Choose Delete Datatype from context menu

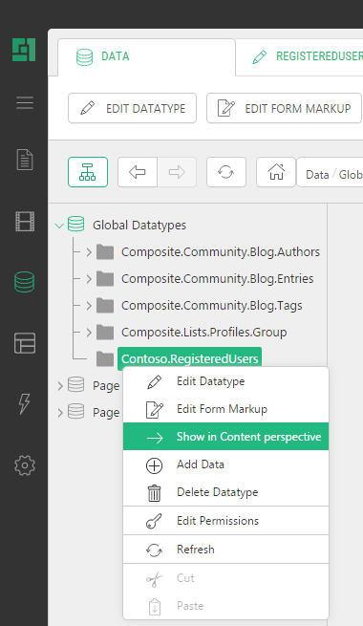(x=225, y=492)
